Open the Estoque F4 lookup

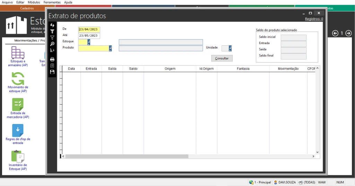pos(89,42)
